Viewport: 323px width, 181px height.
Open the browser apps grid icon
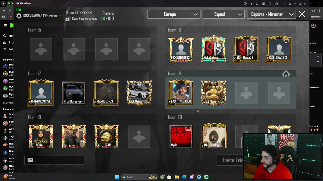pos(3,17)
